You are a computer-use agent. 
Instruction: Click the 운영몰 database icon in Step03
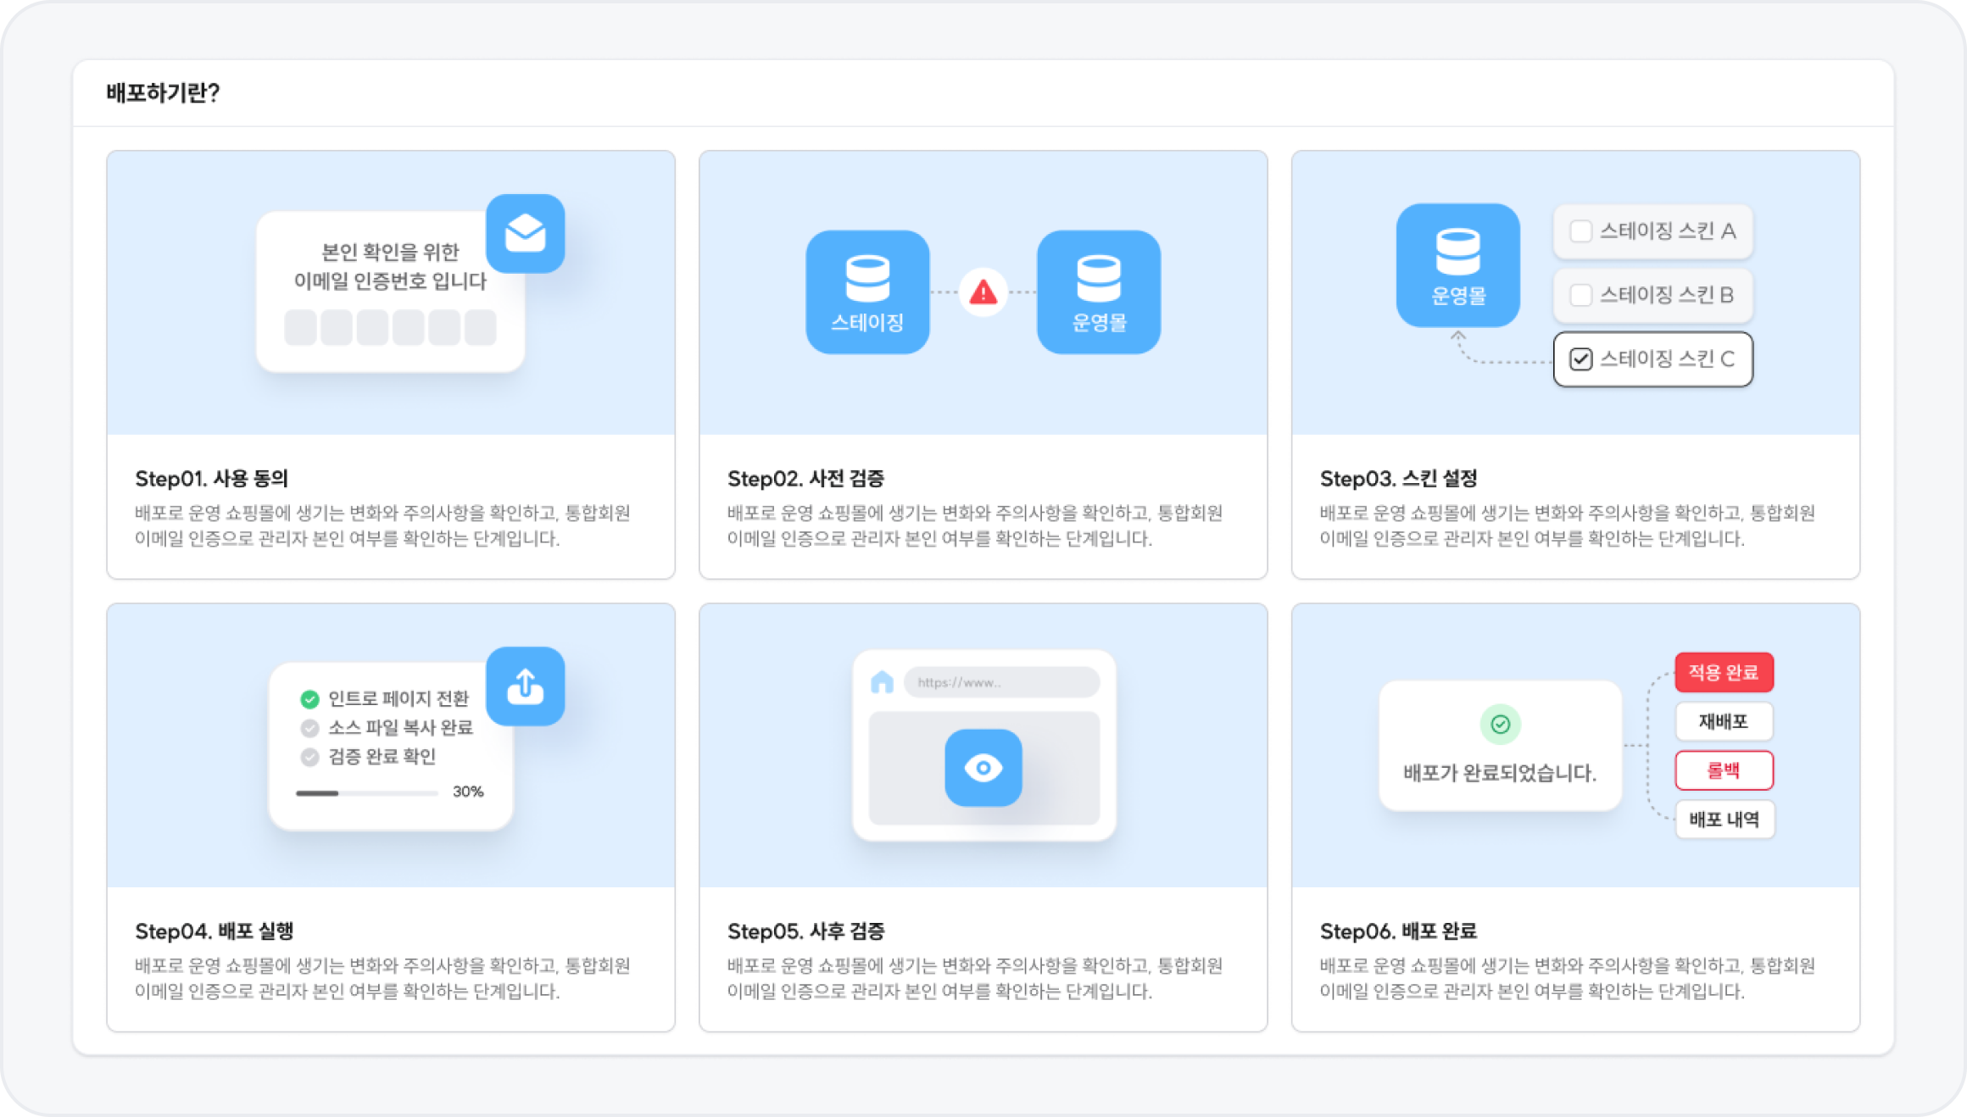(x=1457, y=264)
